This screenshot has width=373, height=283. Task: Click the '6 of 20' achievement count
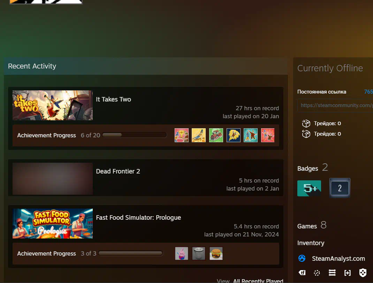(90, 135)
